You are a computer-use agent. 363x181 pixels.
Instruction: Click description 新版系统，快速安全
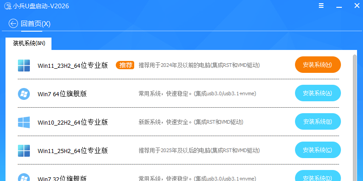pyautogui.click(x=191, y=122)
